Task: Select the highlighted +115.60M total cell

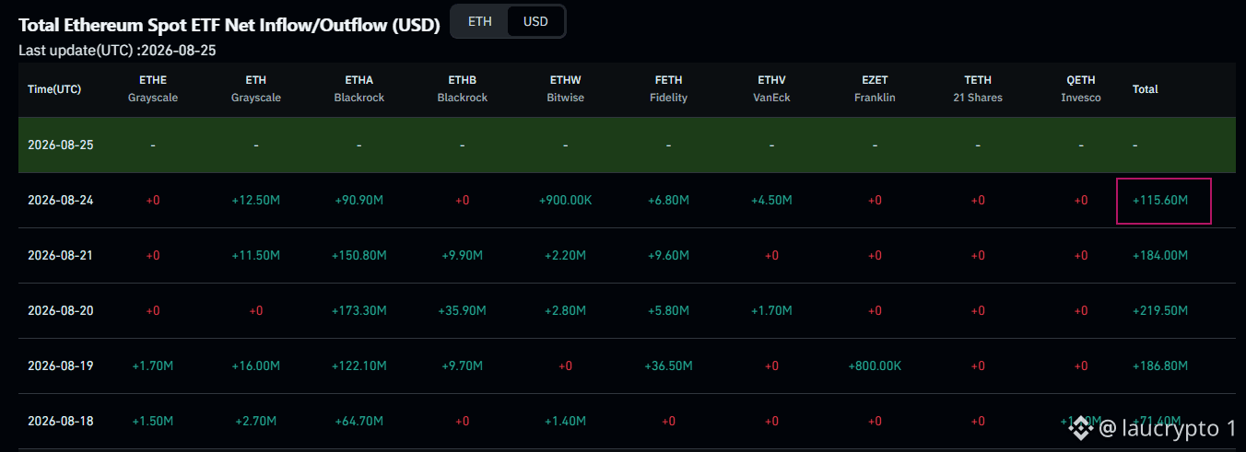Action: click(x=1163, y=201)
